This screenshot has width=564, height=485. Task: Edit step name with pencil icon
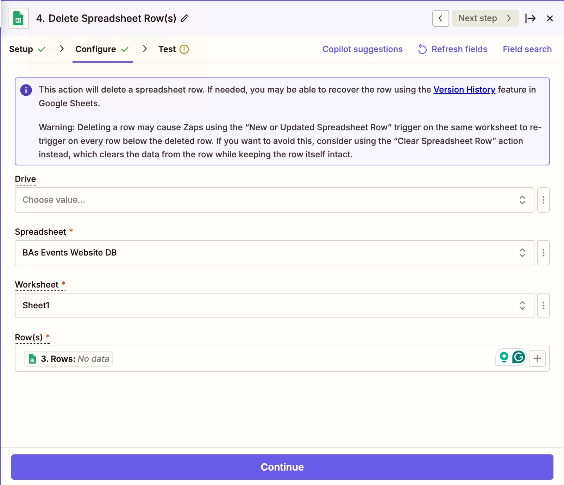click(x=185, y=18)
